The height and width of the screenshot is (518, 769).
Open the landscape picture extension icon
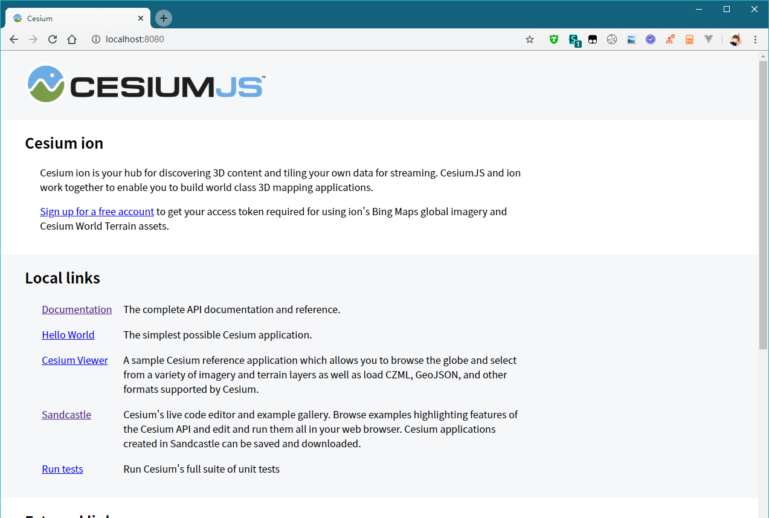pyautogui.click(x=631, y=39)
